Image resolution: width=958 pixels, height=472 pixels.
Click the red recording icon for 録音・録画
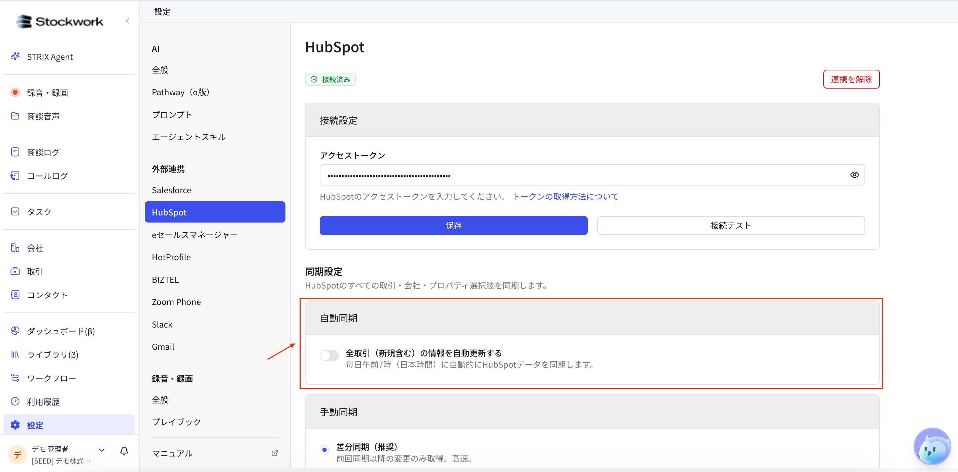pyautogui.click(x=15, y=92)
